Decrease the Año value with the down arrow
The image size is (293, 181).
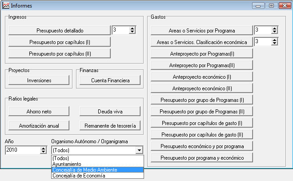tap(44, 152)
